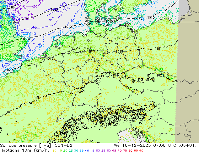
Task: Click the red 90 km/h legend value
Action: pyautogui.click(x=141, y=151)
